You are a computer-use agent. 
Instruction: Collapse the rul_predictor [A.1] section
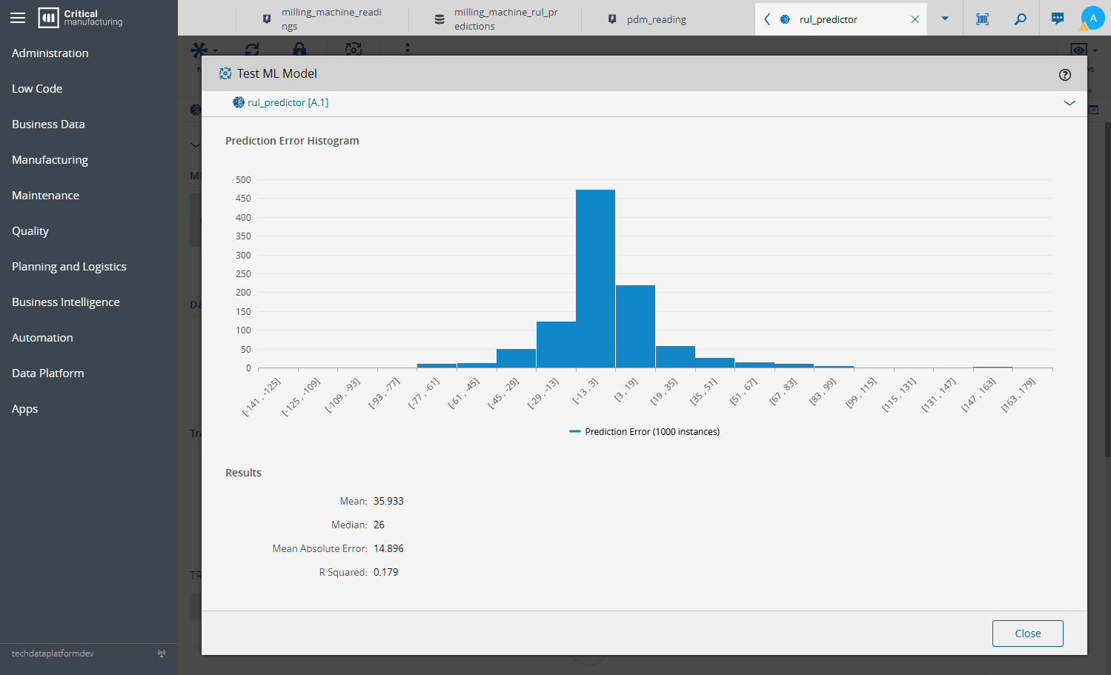click(x=1069, y=104)
